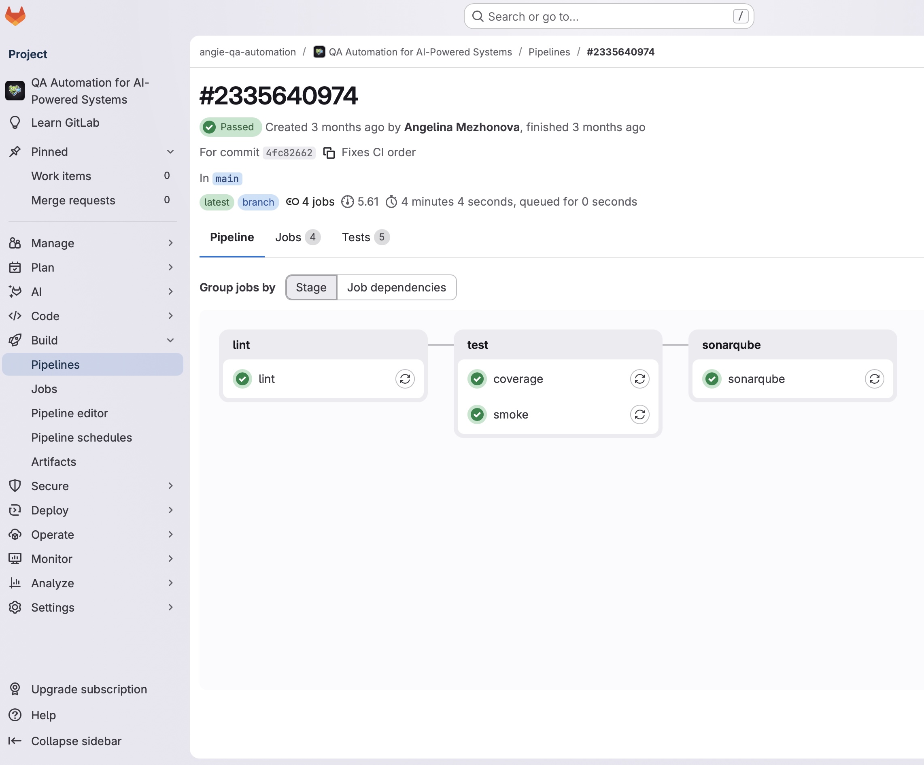Open Work items in Pinned section

pyautogui.click(x=92, y=176)
